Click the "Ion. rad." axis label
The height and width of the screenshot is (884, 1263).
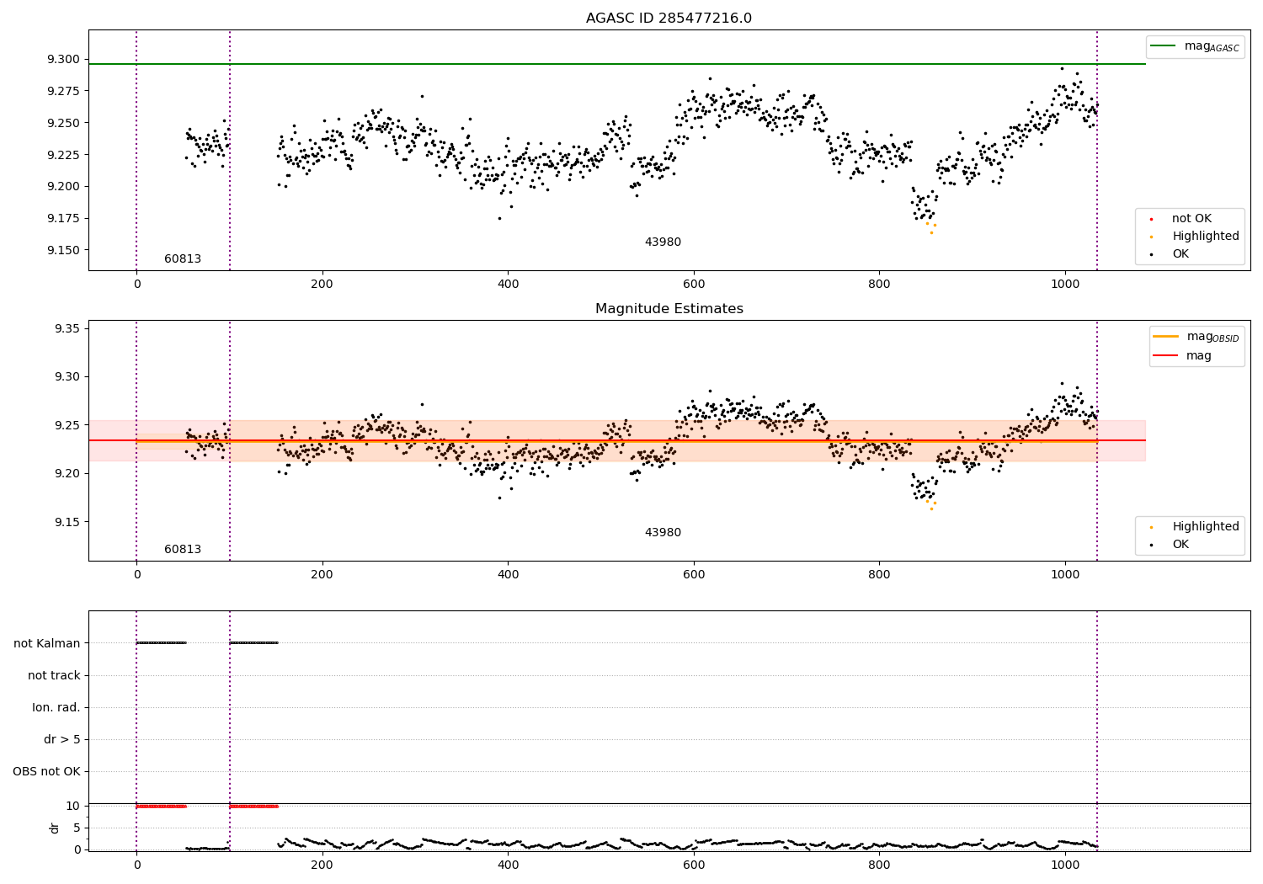click(56, 707)
